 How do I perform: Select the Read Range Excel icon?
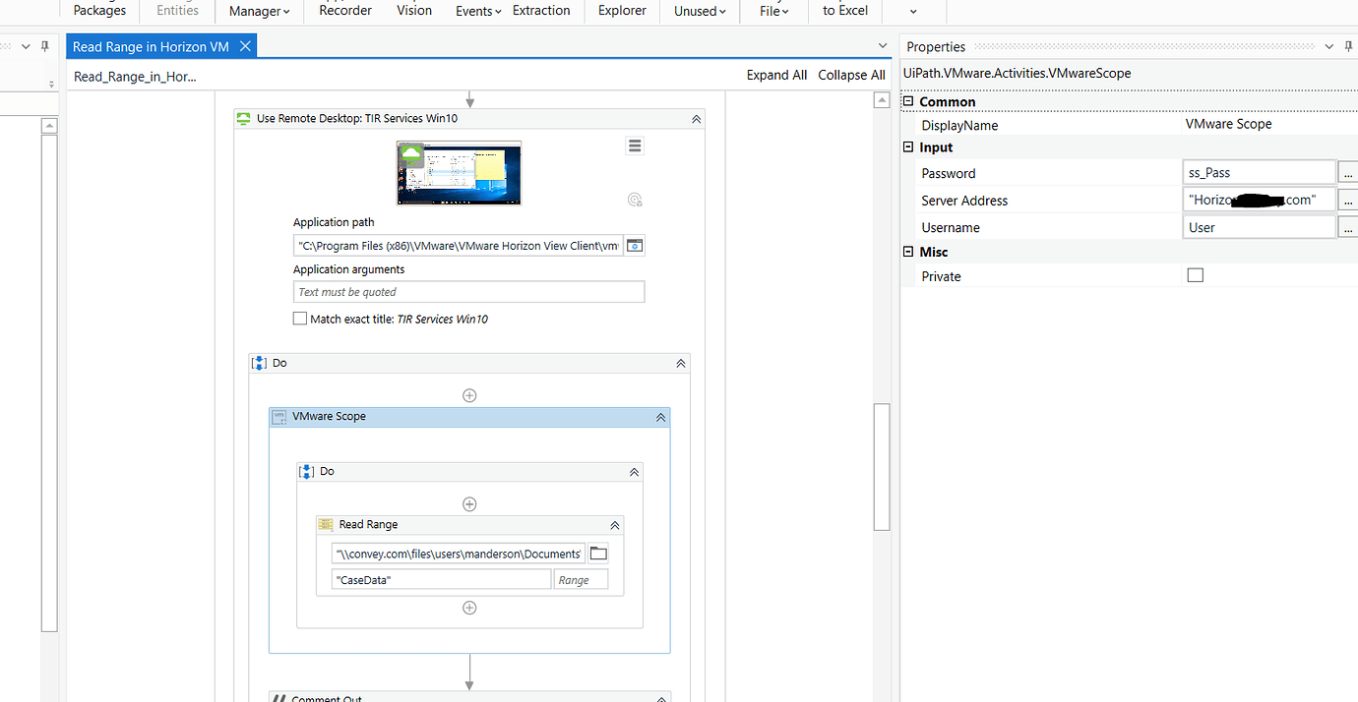pyautogui.click(x=325, y=524)
